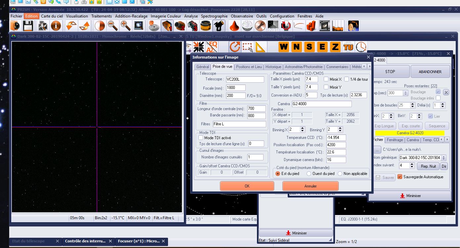Image resolution: width=460 pixels, height=248 pixels.
Task: Open camera number 1 icon in toolbar
Action: coord(167,26)
